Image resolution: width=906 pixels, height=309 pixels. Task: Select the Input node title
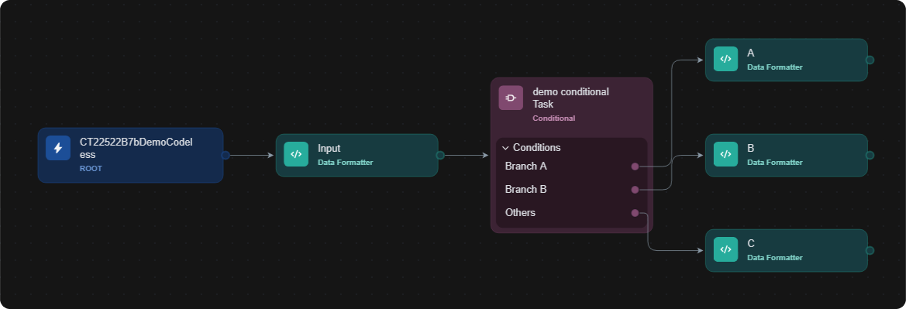click(329, 149)
